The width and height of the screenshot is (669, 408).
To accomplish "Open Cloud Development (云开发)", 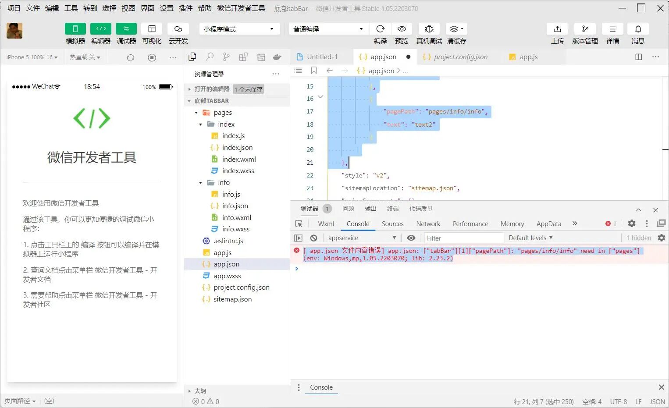I will coord(178,29).
